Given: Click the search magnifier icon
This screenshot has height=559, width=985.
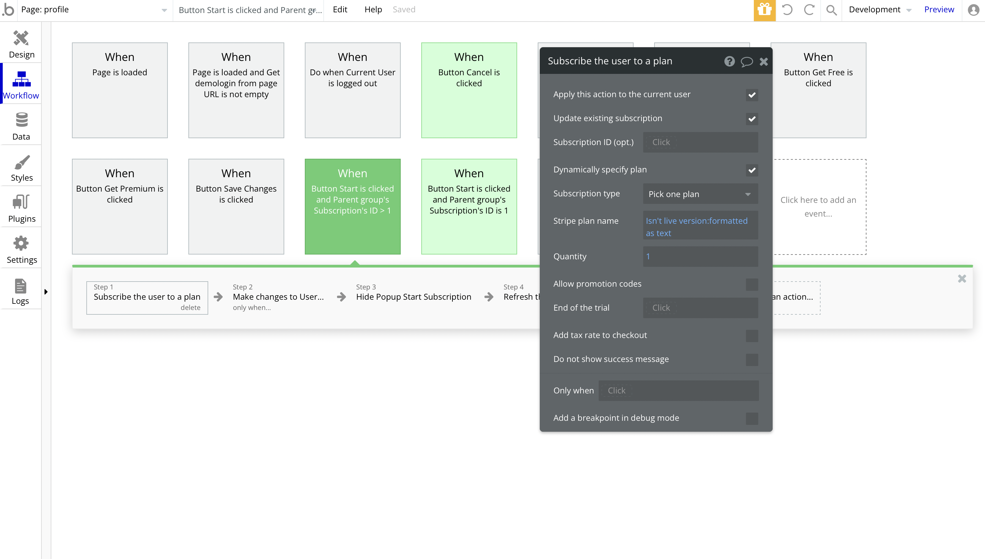Looking at the screenshot, I should [831, 10].
